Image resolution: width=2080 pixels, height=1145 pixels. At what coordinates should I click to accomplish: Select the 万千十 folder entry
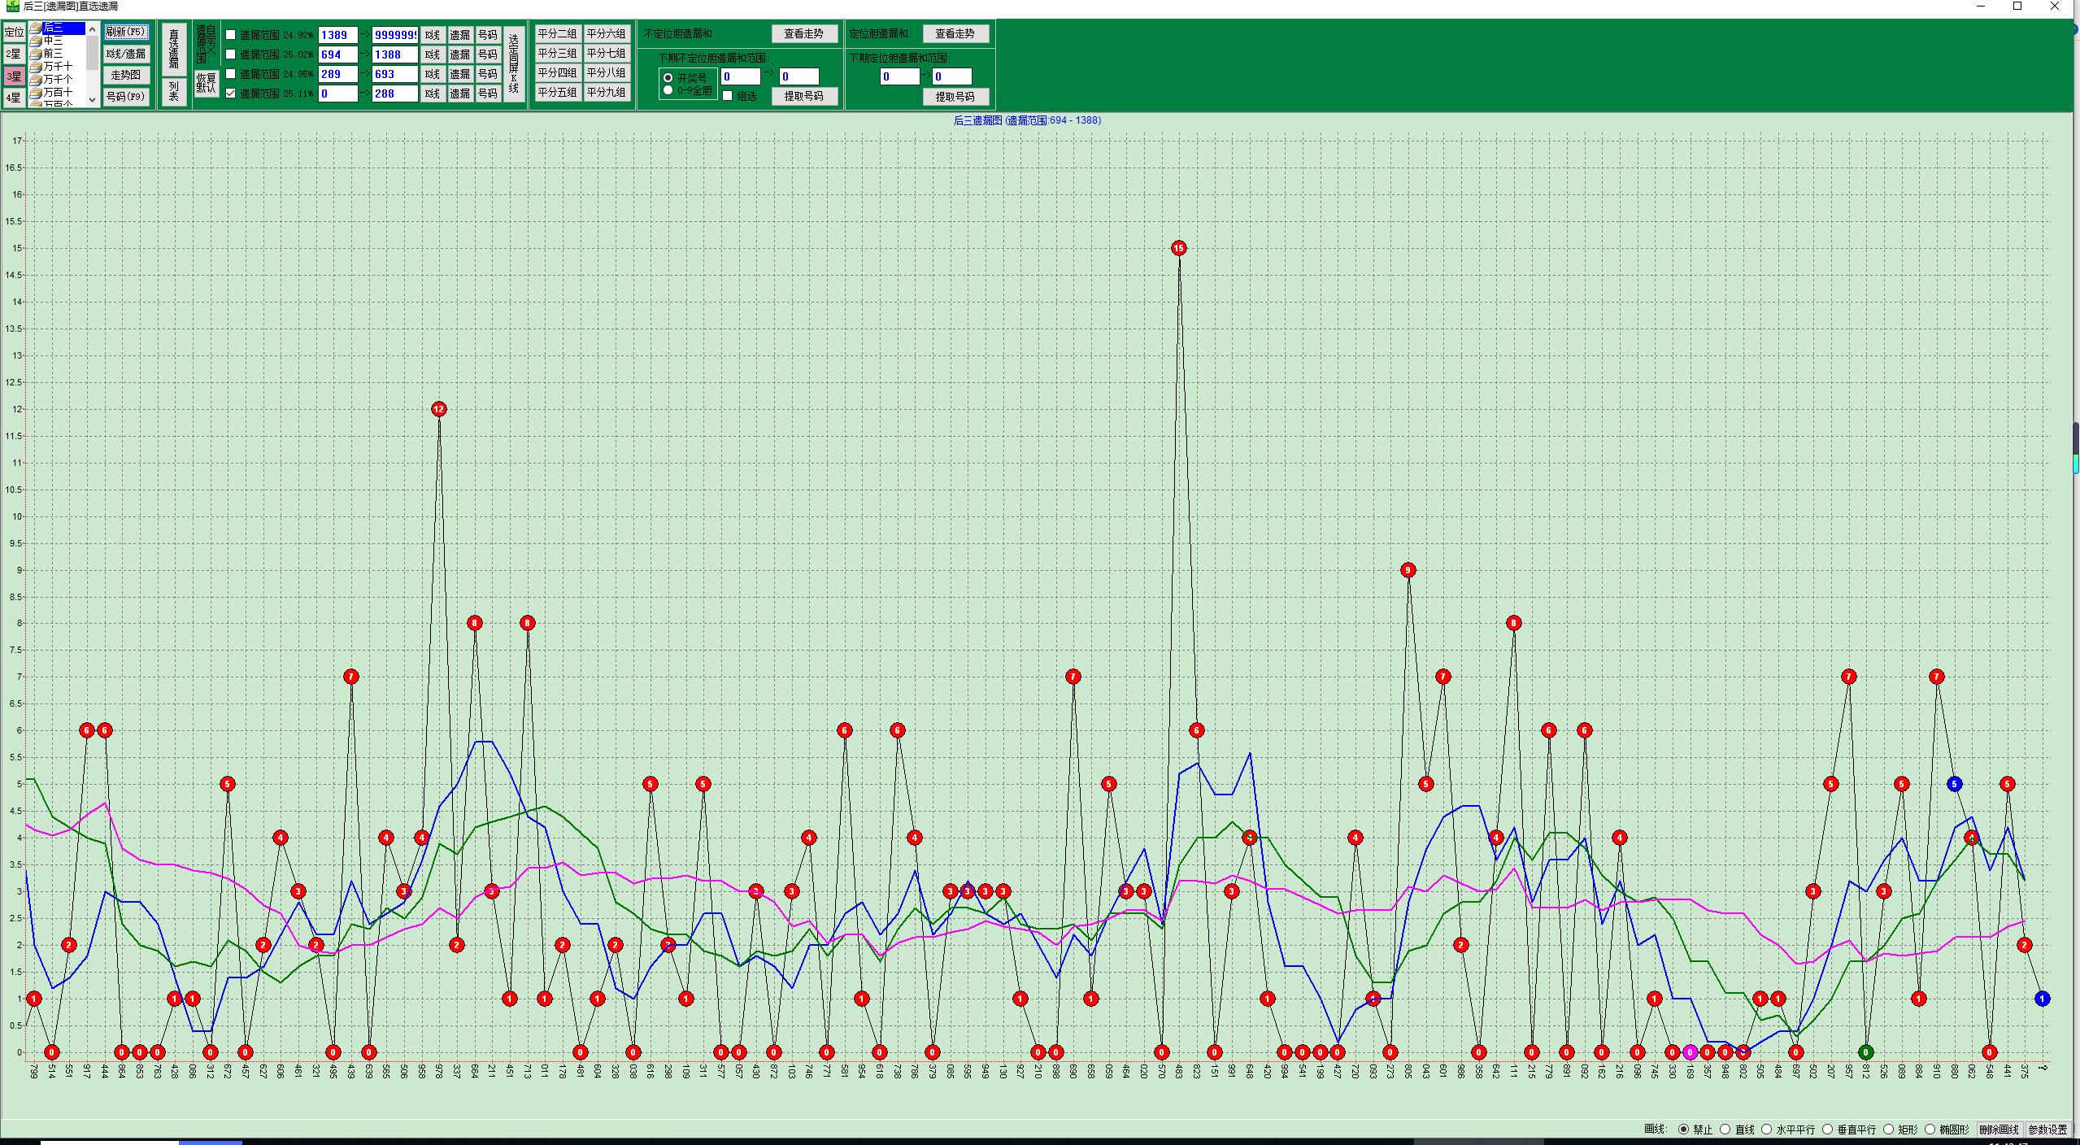[57, 67]
